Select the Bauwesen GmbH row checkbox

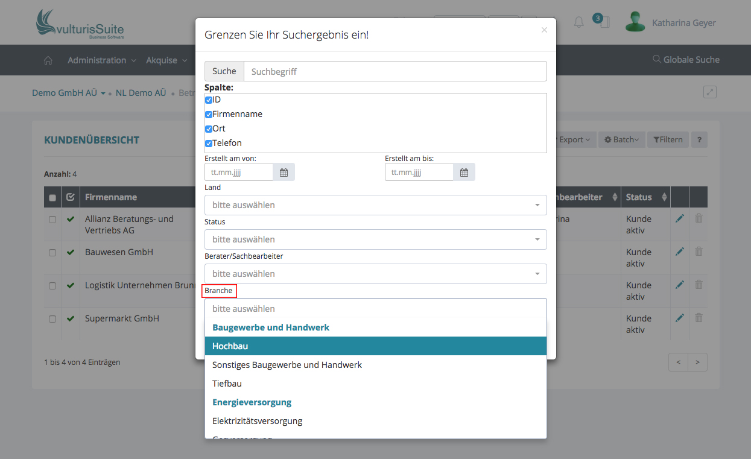pyautogui.click(x=52, y=253)
